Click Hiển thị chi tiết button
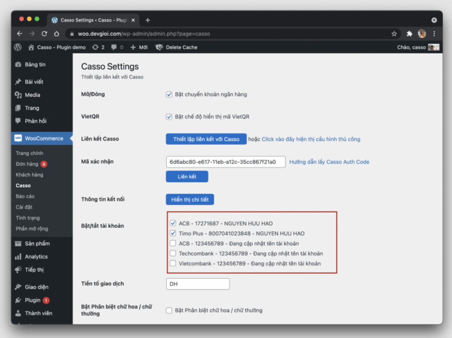 click(x=190, y=199)
